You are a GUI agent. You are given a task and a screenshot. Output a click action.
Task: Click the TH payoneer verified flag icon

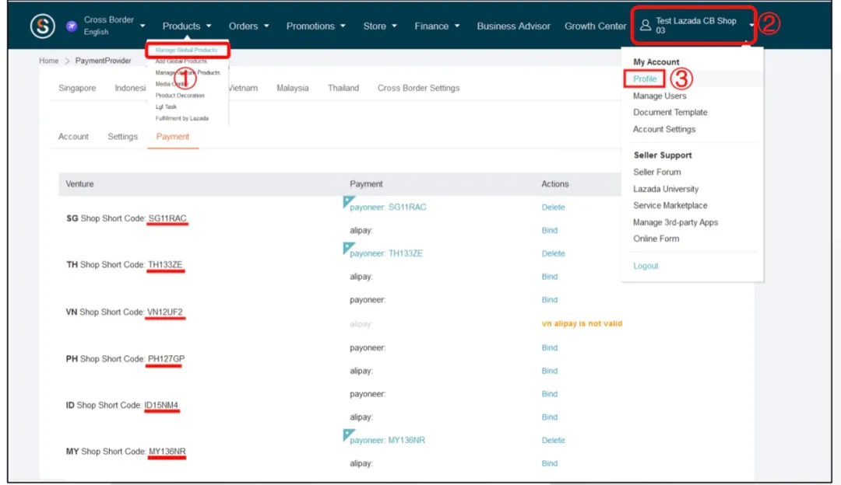pyautogui.click(x=348, y=247)
